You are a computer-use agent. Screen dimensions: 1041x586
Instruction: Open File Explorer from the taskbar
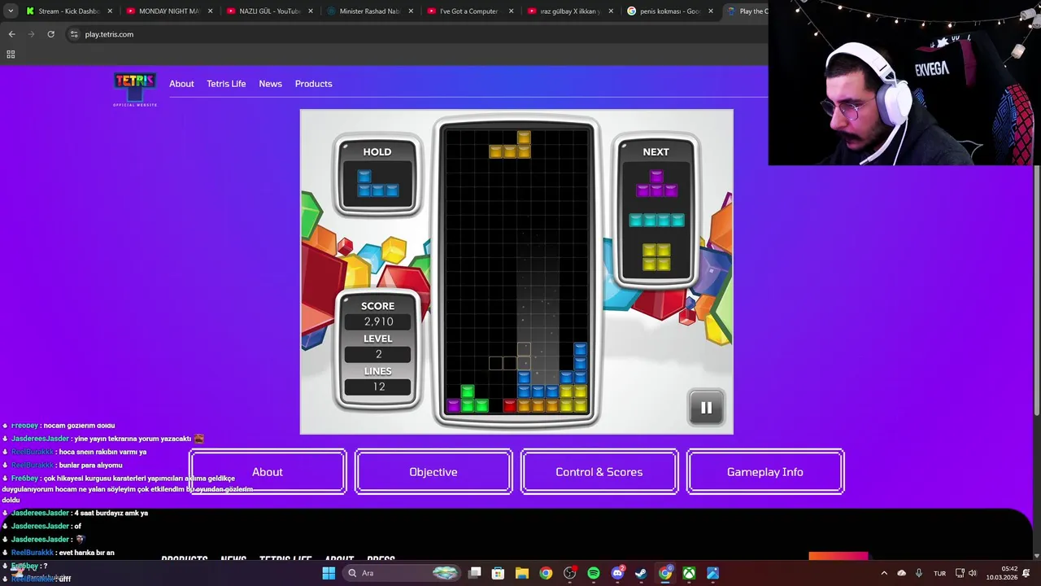click(522, 573)
